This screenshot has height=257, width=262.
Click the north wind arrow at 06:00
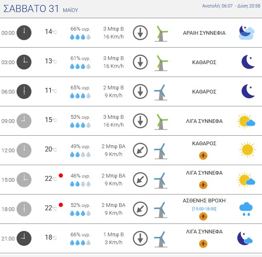point(140,91)
